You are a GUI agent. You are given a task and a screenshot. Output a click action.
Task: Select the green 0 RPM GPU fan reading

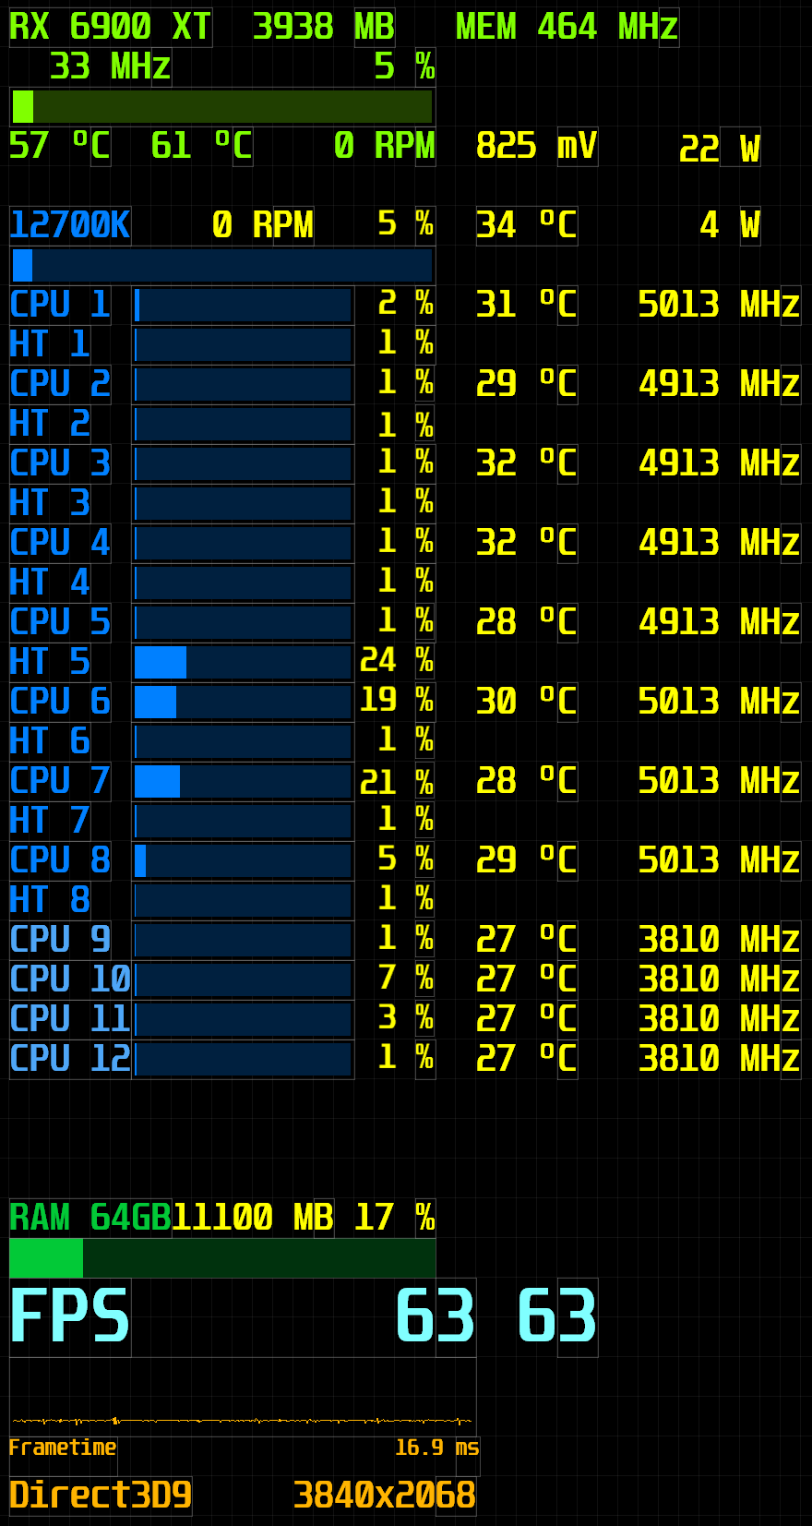point(384,146)
